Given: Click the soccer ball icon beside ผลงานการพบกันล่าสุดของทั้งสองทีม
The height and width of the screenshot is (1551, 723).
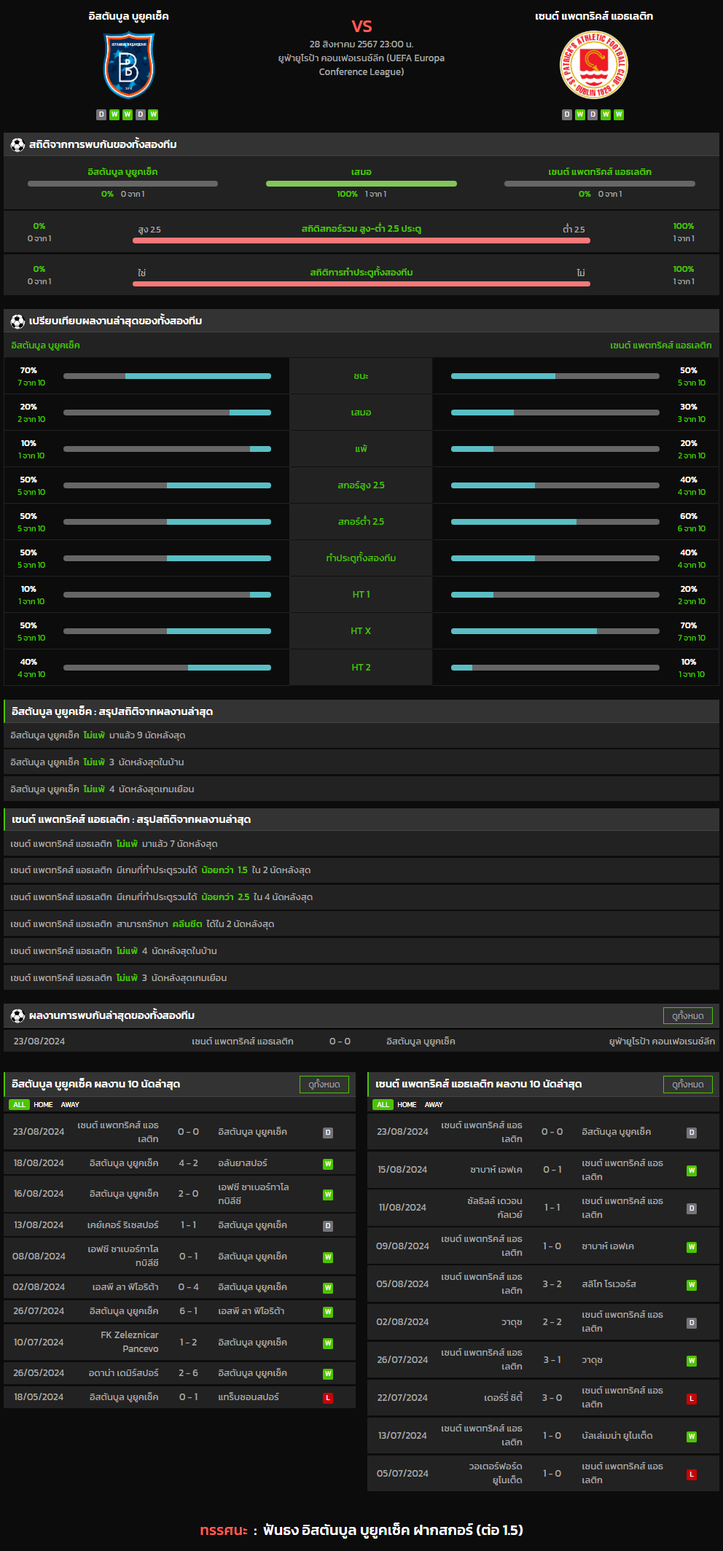Looking at the screenshot, I should (17, 1016).
